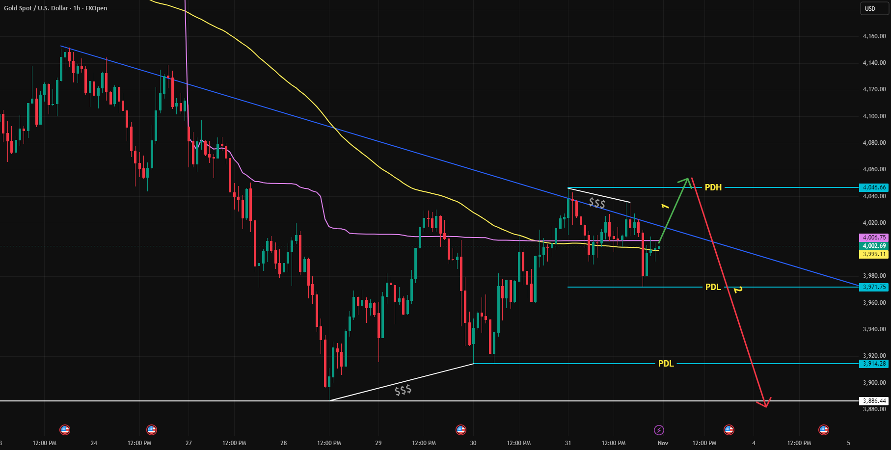Click the $$$ label near the 4,040 highs
Screen dimensions: 891x450
pyautogui.click(x=597, y=203)
